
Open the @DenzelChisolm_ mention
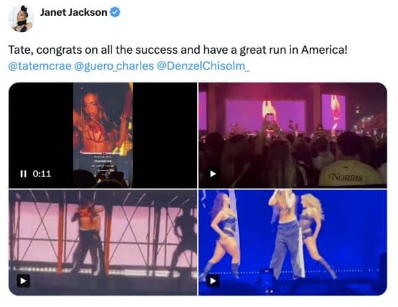(203, 66)
